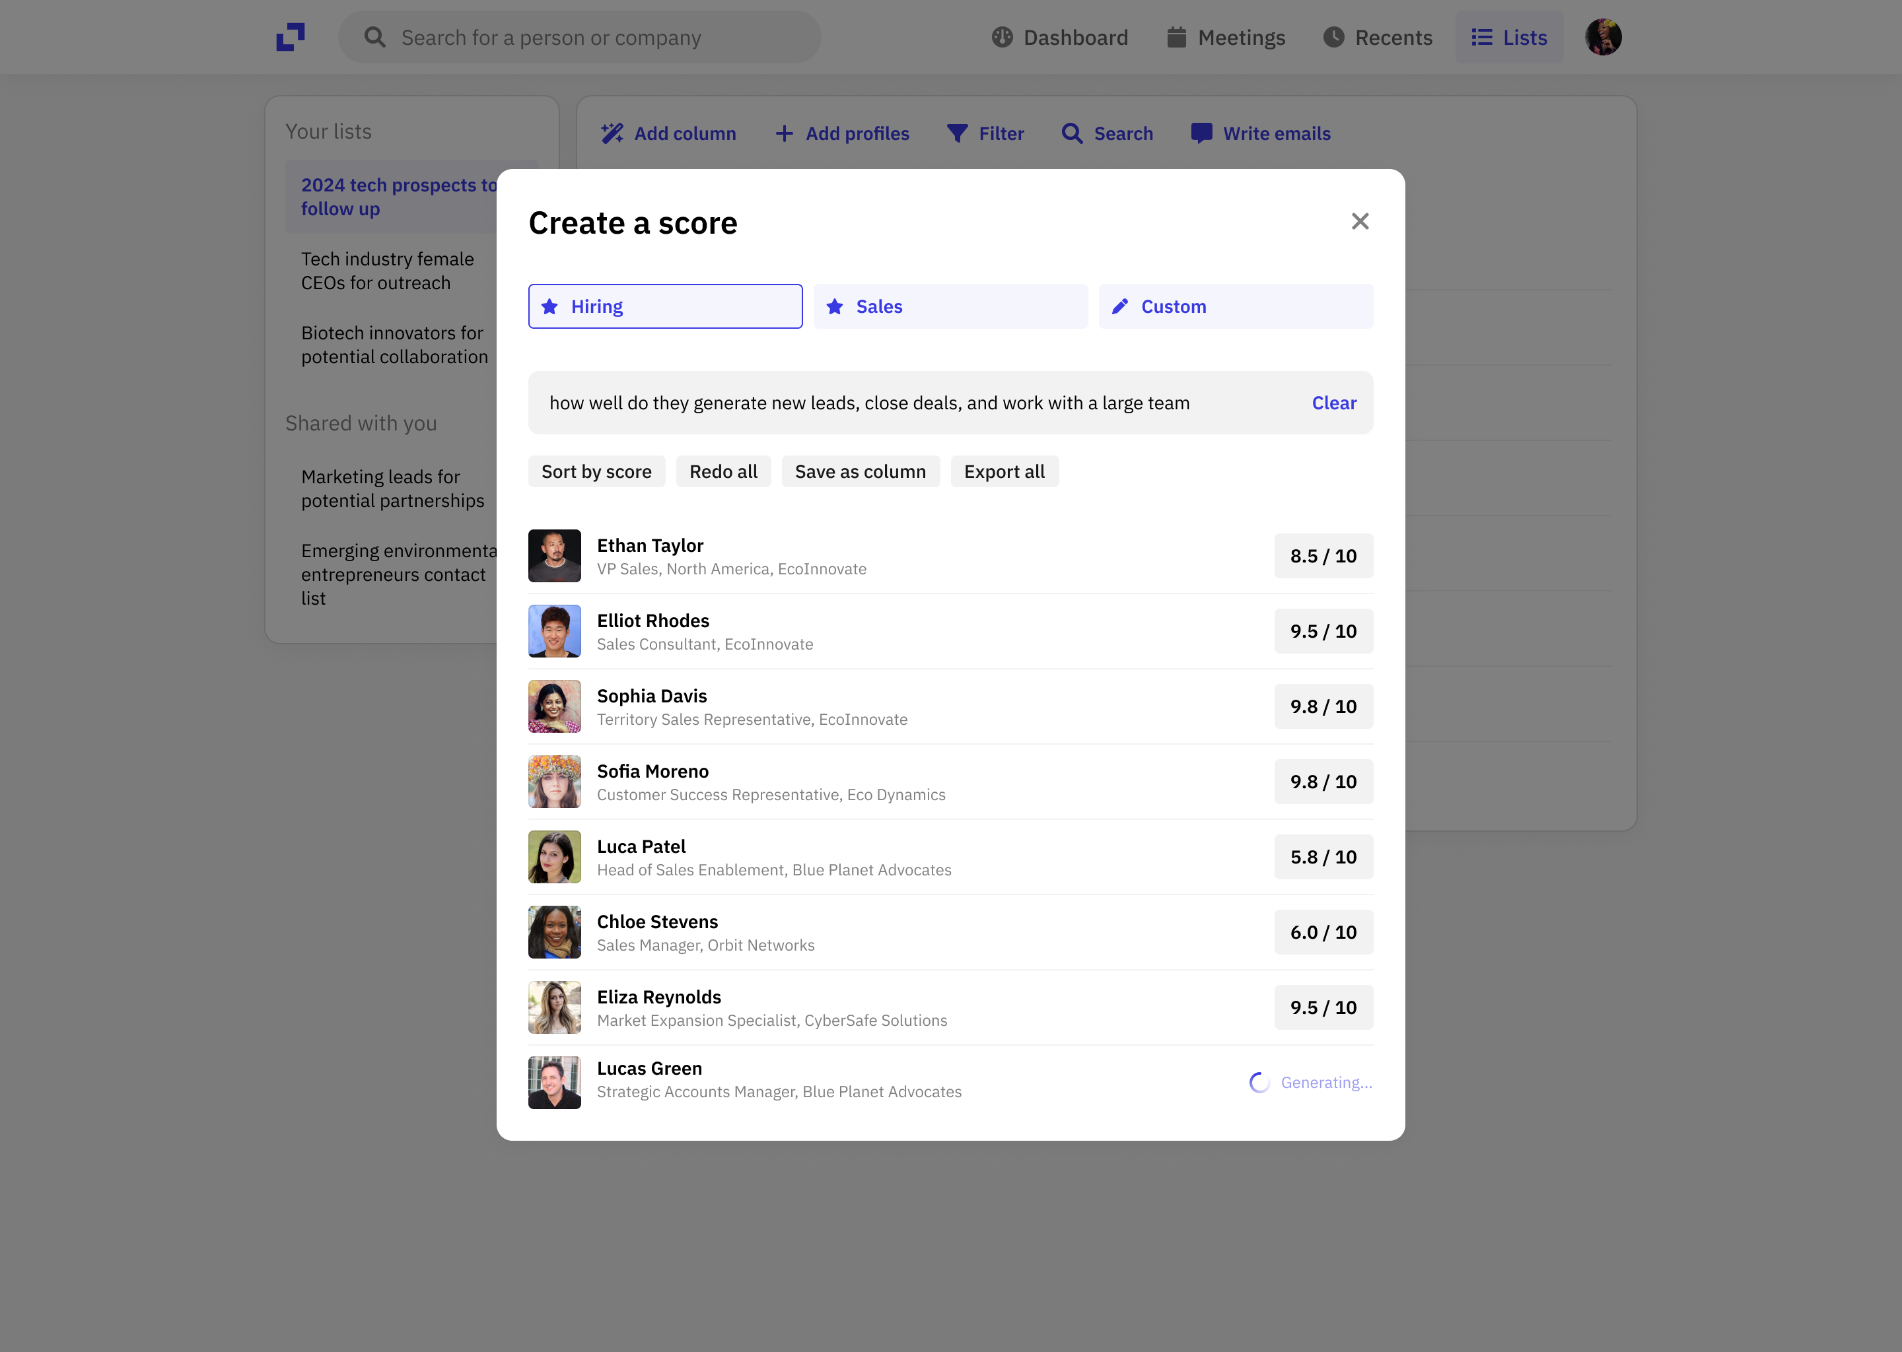Click the Write emails chat icon
1902x1352 pixels.
point(1201,133)
